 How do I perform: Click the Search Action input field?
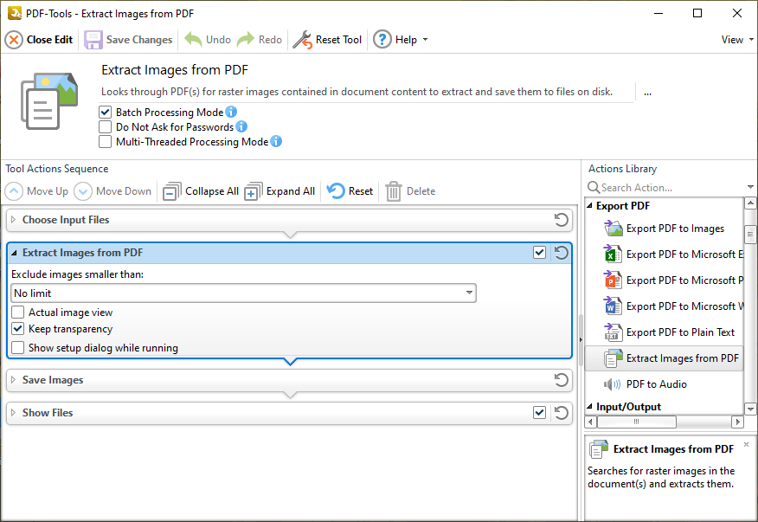point(670,188)
